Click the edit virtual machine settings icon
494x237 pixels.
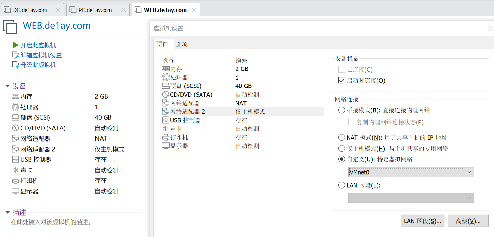tap(15, 55)
